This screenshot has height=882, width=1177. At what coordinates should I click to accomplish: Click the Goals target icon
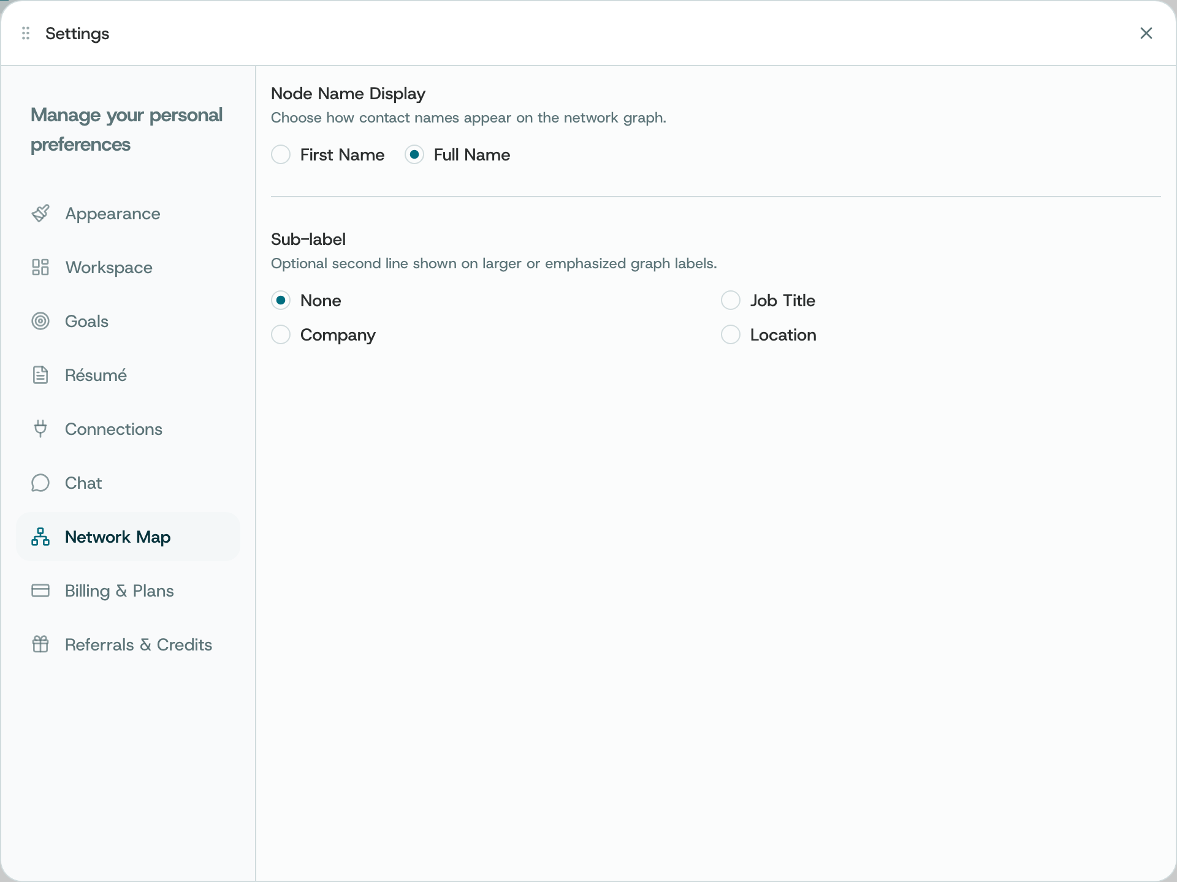(40, 322)
